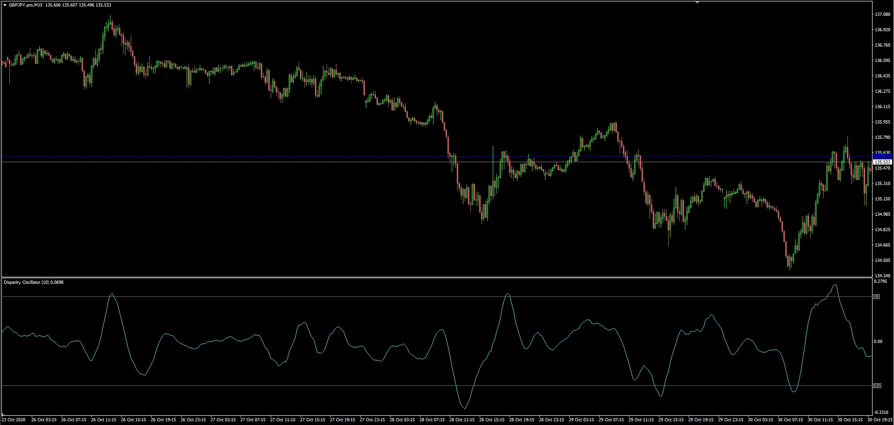
Task: Click the 28 Oct 11:15 time label
Action: pyautogui.click(x=462, y=420)
